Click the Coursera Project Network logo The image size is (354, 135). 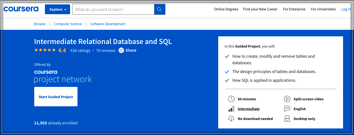point(63,77)
